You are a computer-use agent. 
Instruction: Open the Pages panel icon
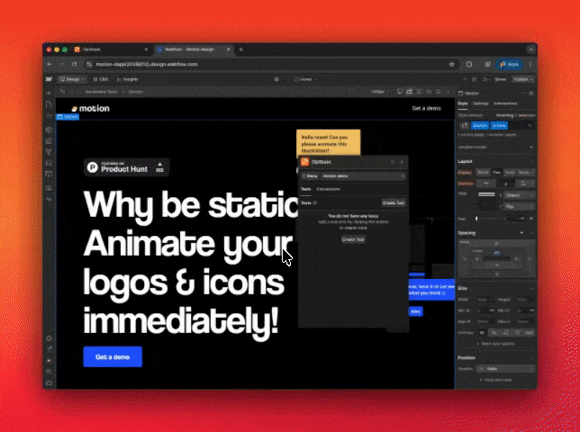pos(49,105)
